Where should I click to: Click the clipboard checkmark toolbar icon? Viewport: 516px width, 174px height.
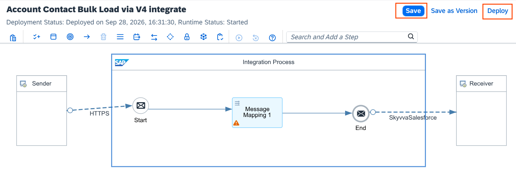(220, 37)
